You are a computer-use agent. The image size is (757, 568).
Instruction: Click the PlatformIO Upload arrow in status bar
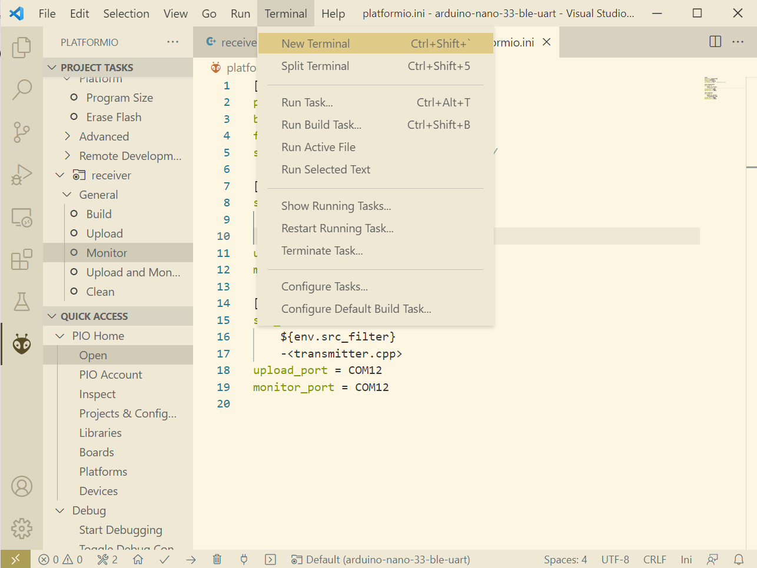click(x=191, y=559)
